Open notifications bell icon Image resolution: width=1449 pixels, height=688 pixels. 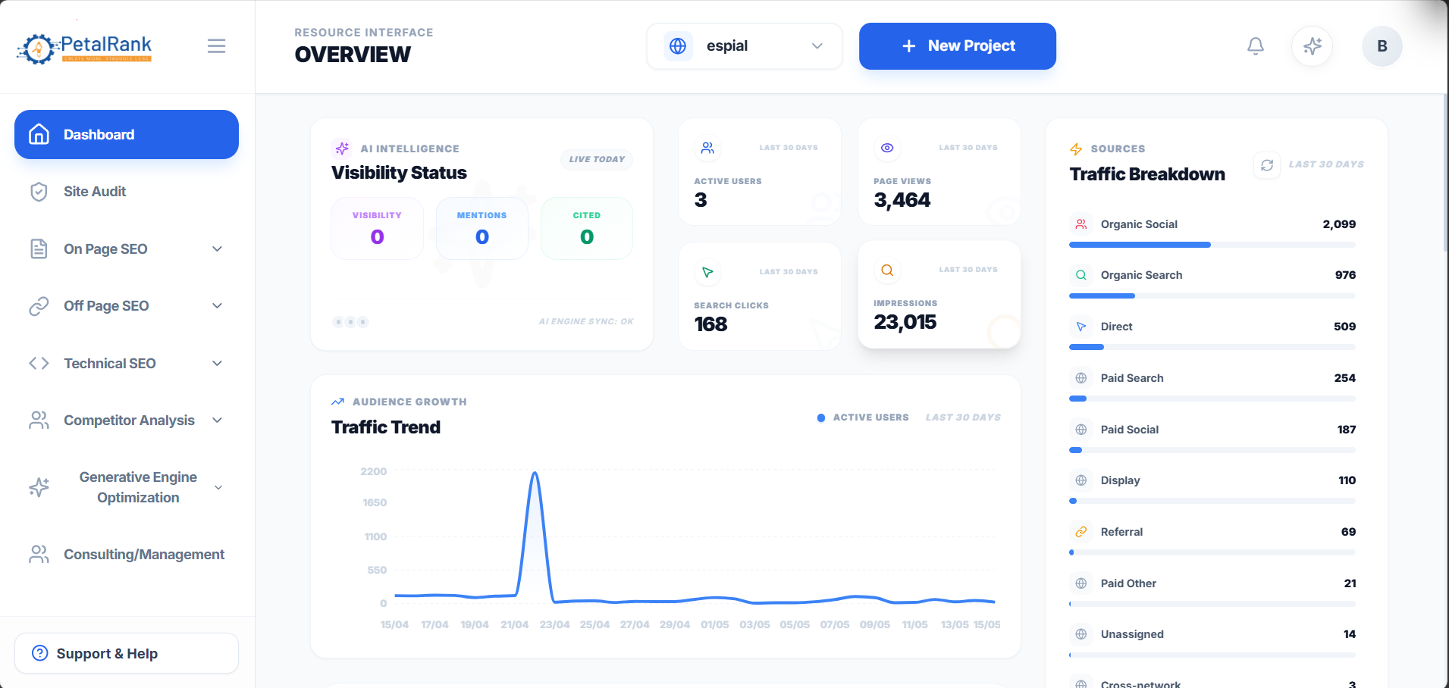(x=1256, y=46)
